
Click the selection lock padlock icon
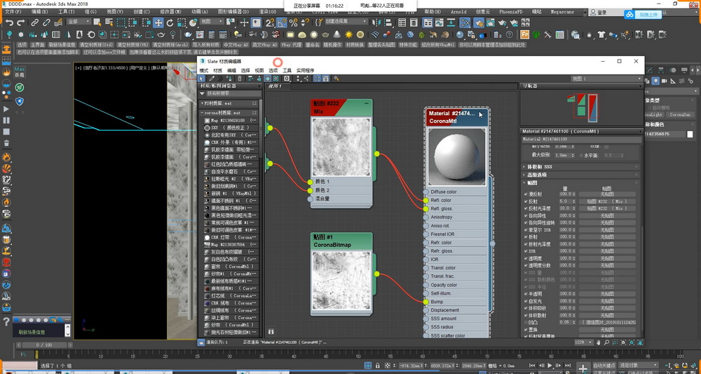pyautogui.click(x=378, y=366)
